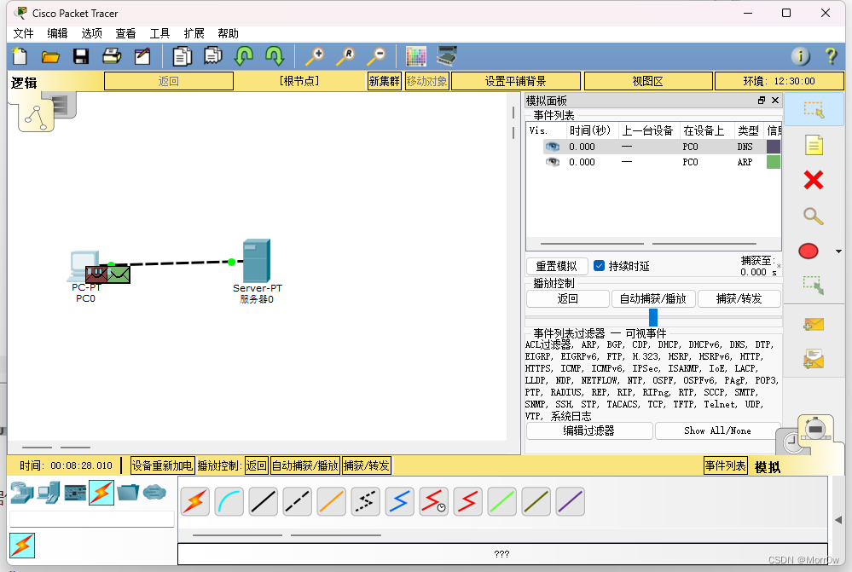Image resolution: width=852 pixels, height=572 pixels.
Task: Click the Show All/None button
Action: click(x=718, y=430)
